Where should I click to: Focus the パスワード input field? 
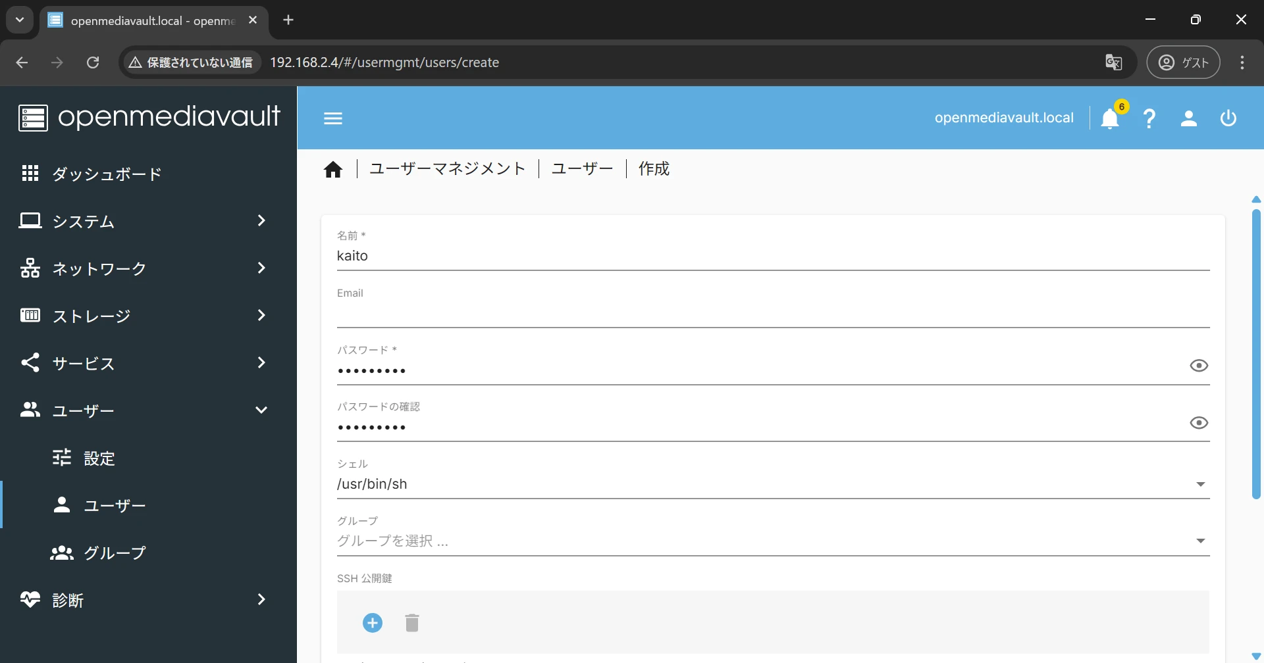pos(760,370)
